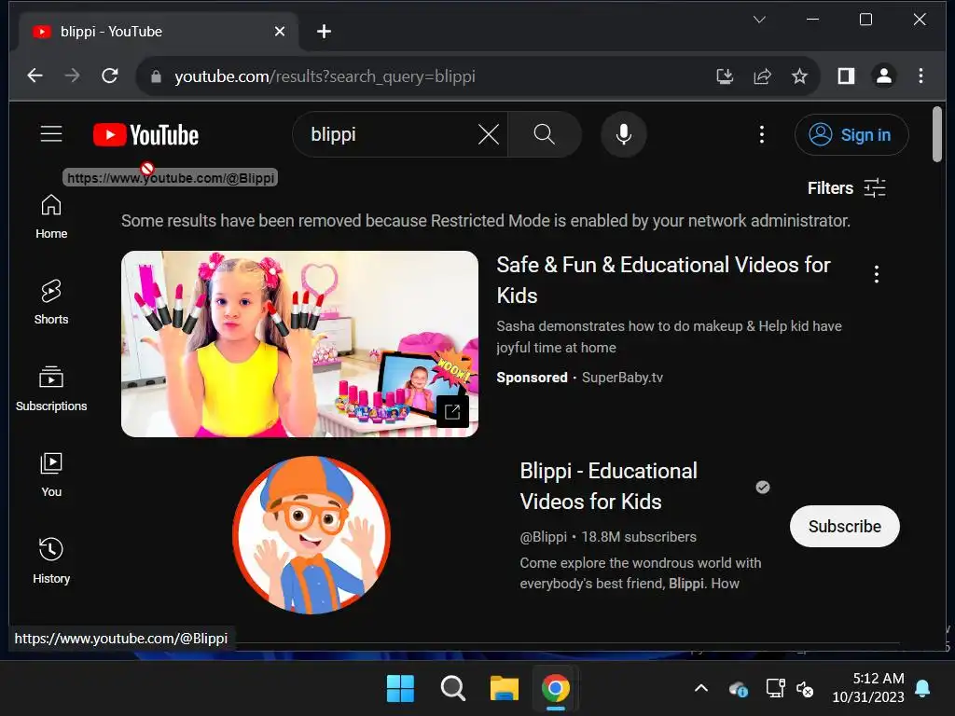The width and height of the screenshot is (955, 716).
Task: Open a new tab with plus
Action: [324, 31]
